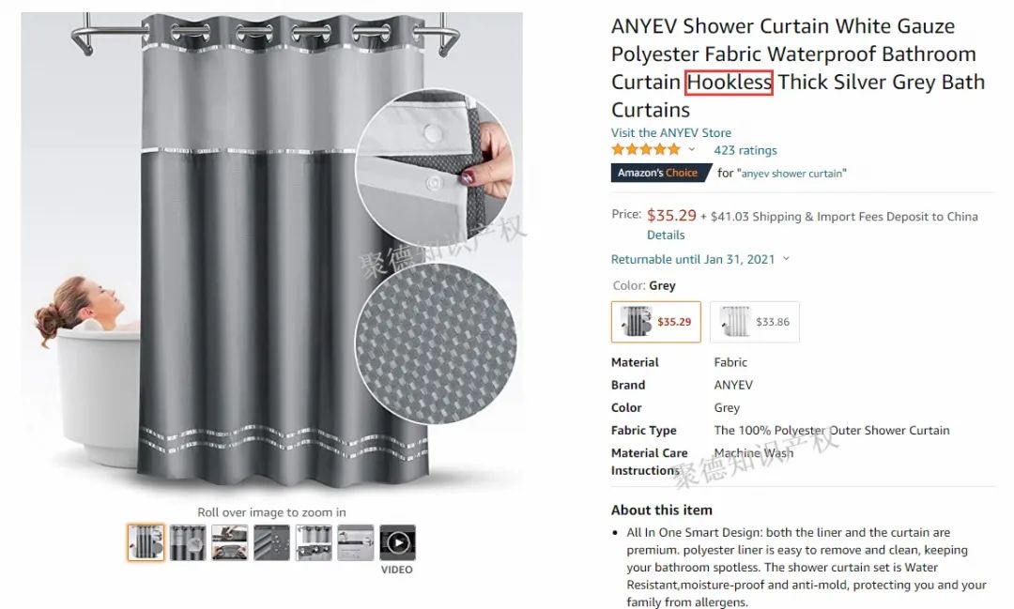Screen dimensions: 1014x609
Task: Click the five-star rating icons
Action: 646,150
